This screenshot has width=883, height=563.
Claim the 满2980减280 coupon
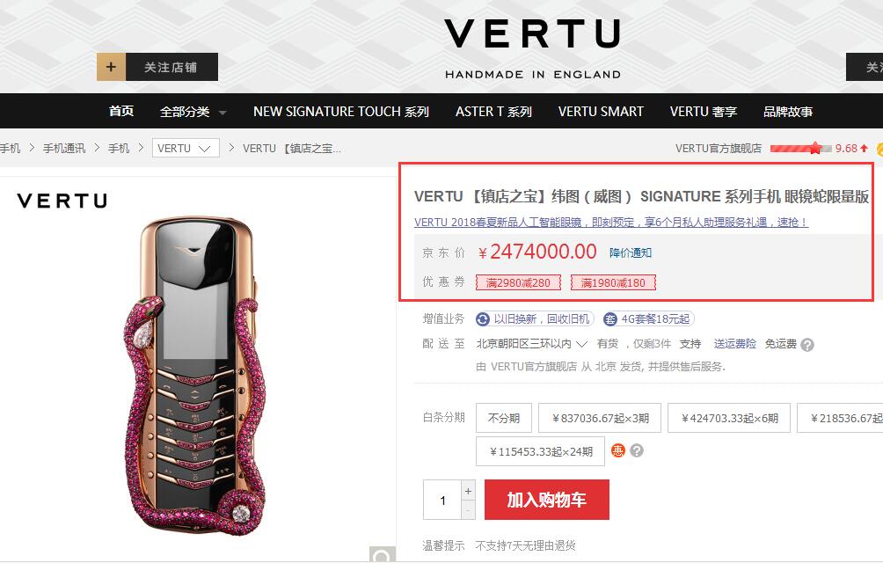point(518,282)
